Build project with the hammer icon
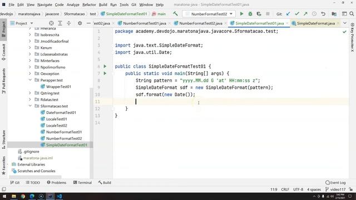Image resolution: width=356 pixels, height=200 pixels. pyautogui.click(x=176, y=14)
